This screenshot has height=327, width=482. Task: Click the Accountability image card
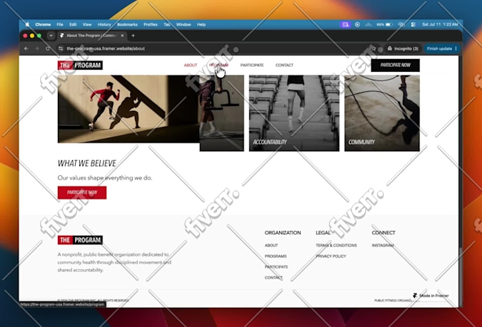[294, 113]
